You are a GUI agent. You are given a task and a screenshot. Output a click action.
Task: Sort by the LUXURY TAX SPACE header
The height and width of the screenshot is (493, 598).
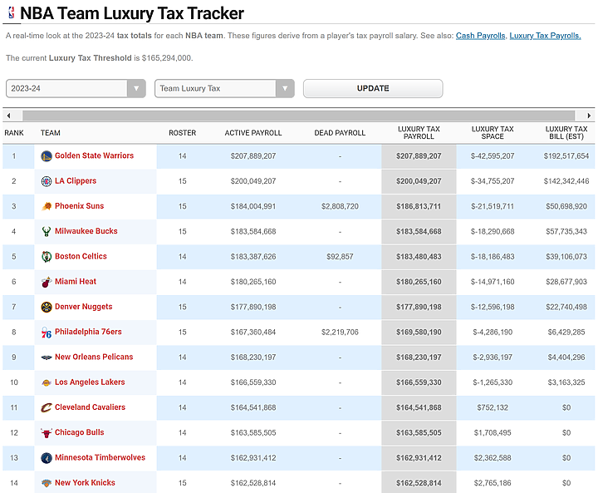point(493,133)
